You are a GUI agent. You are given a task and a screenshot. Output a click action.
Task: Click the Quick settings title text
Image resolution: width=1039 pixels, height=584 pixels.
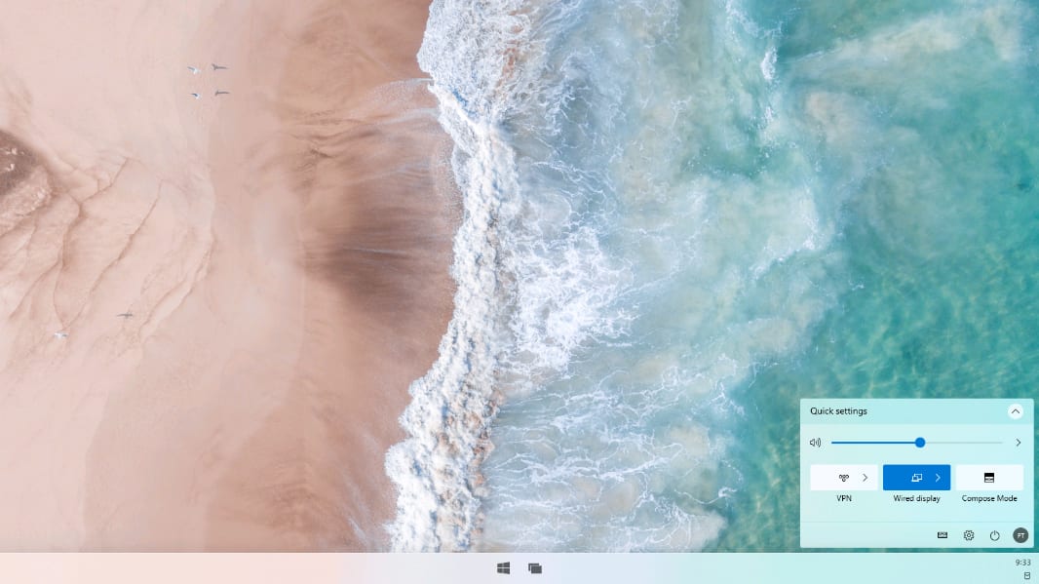838,411
